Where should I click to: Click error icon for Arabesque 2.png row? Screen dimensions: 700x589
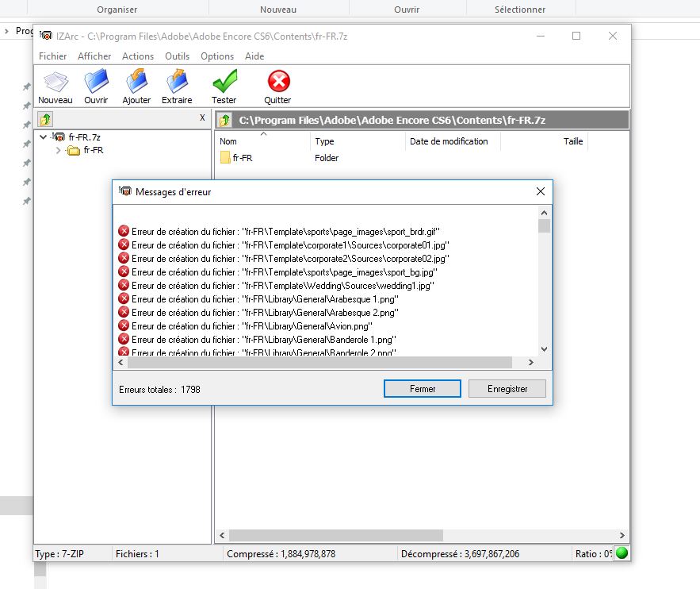[x=124, y=312]
